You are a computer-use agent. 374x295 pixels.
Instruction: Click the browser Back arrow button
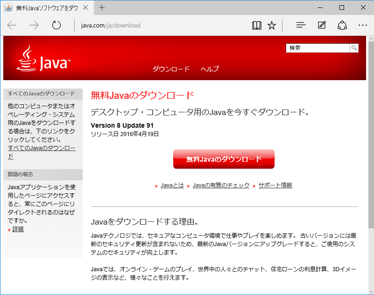click(x=12, y=25)
